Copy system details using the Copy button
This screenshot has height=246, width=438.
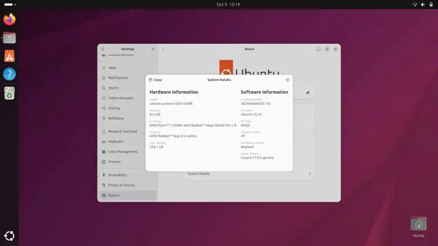coord(155,80)
